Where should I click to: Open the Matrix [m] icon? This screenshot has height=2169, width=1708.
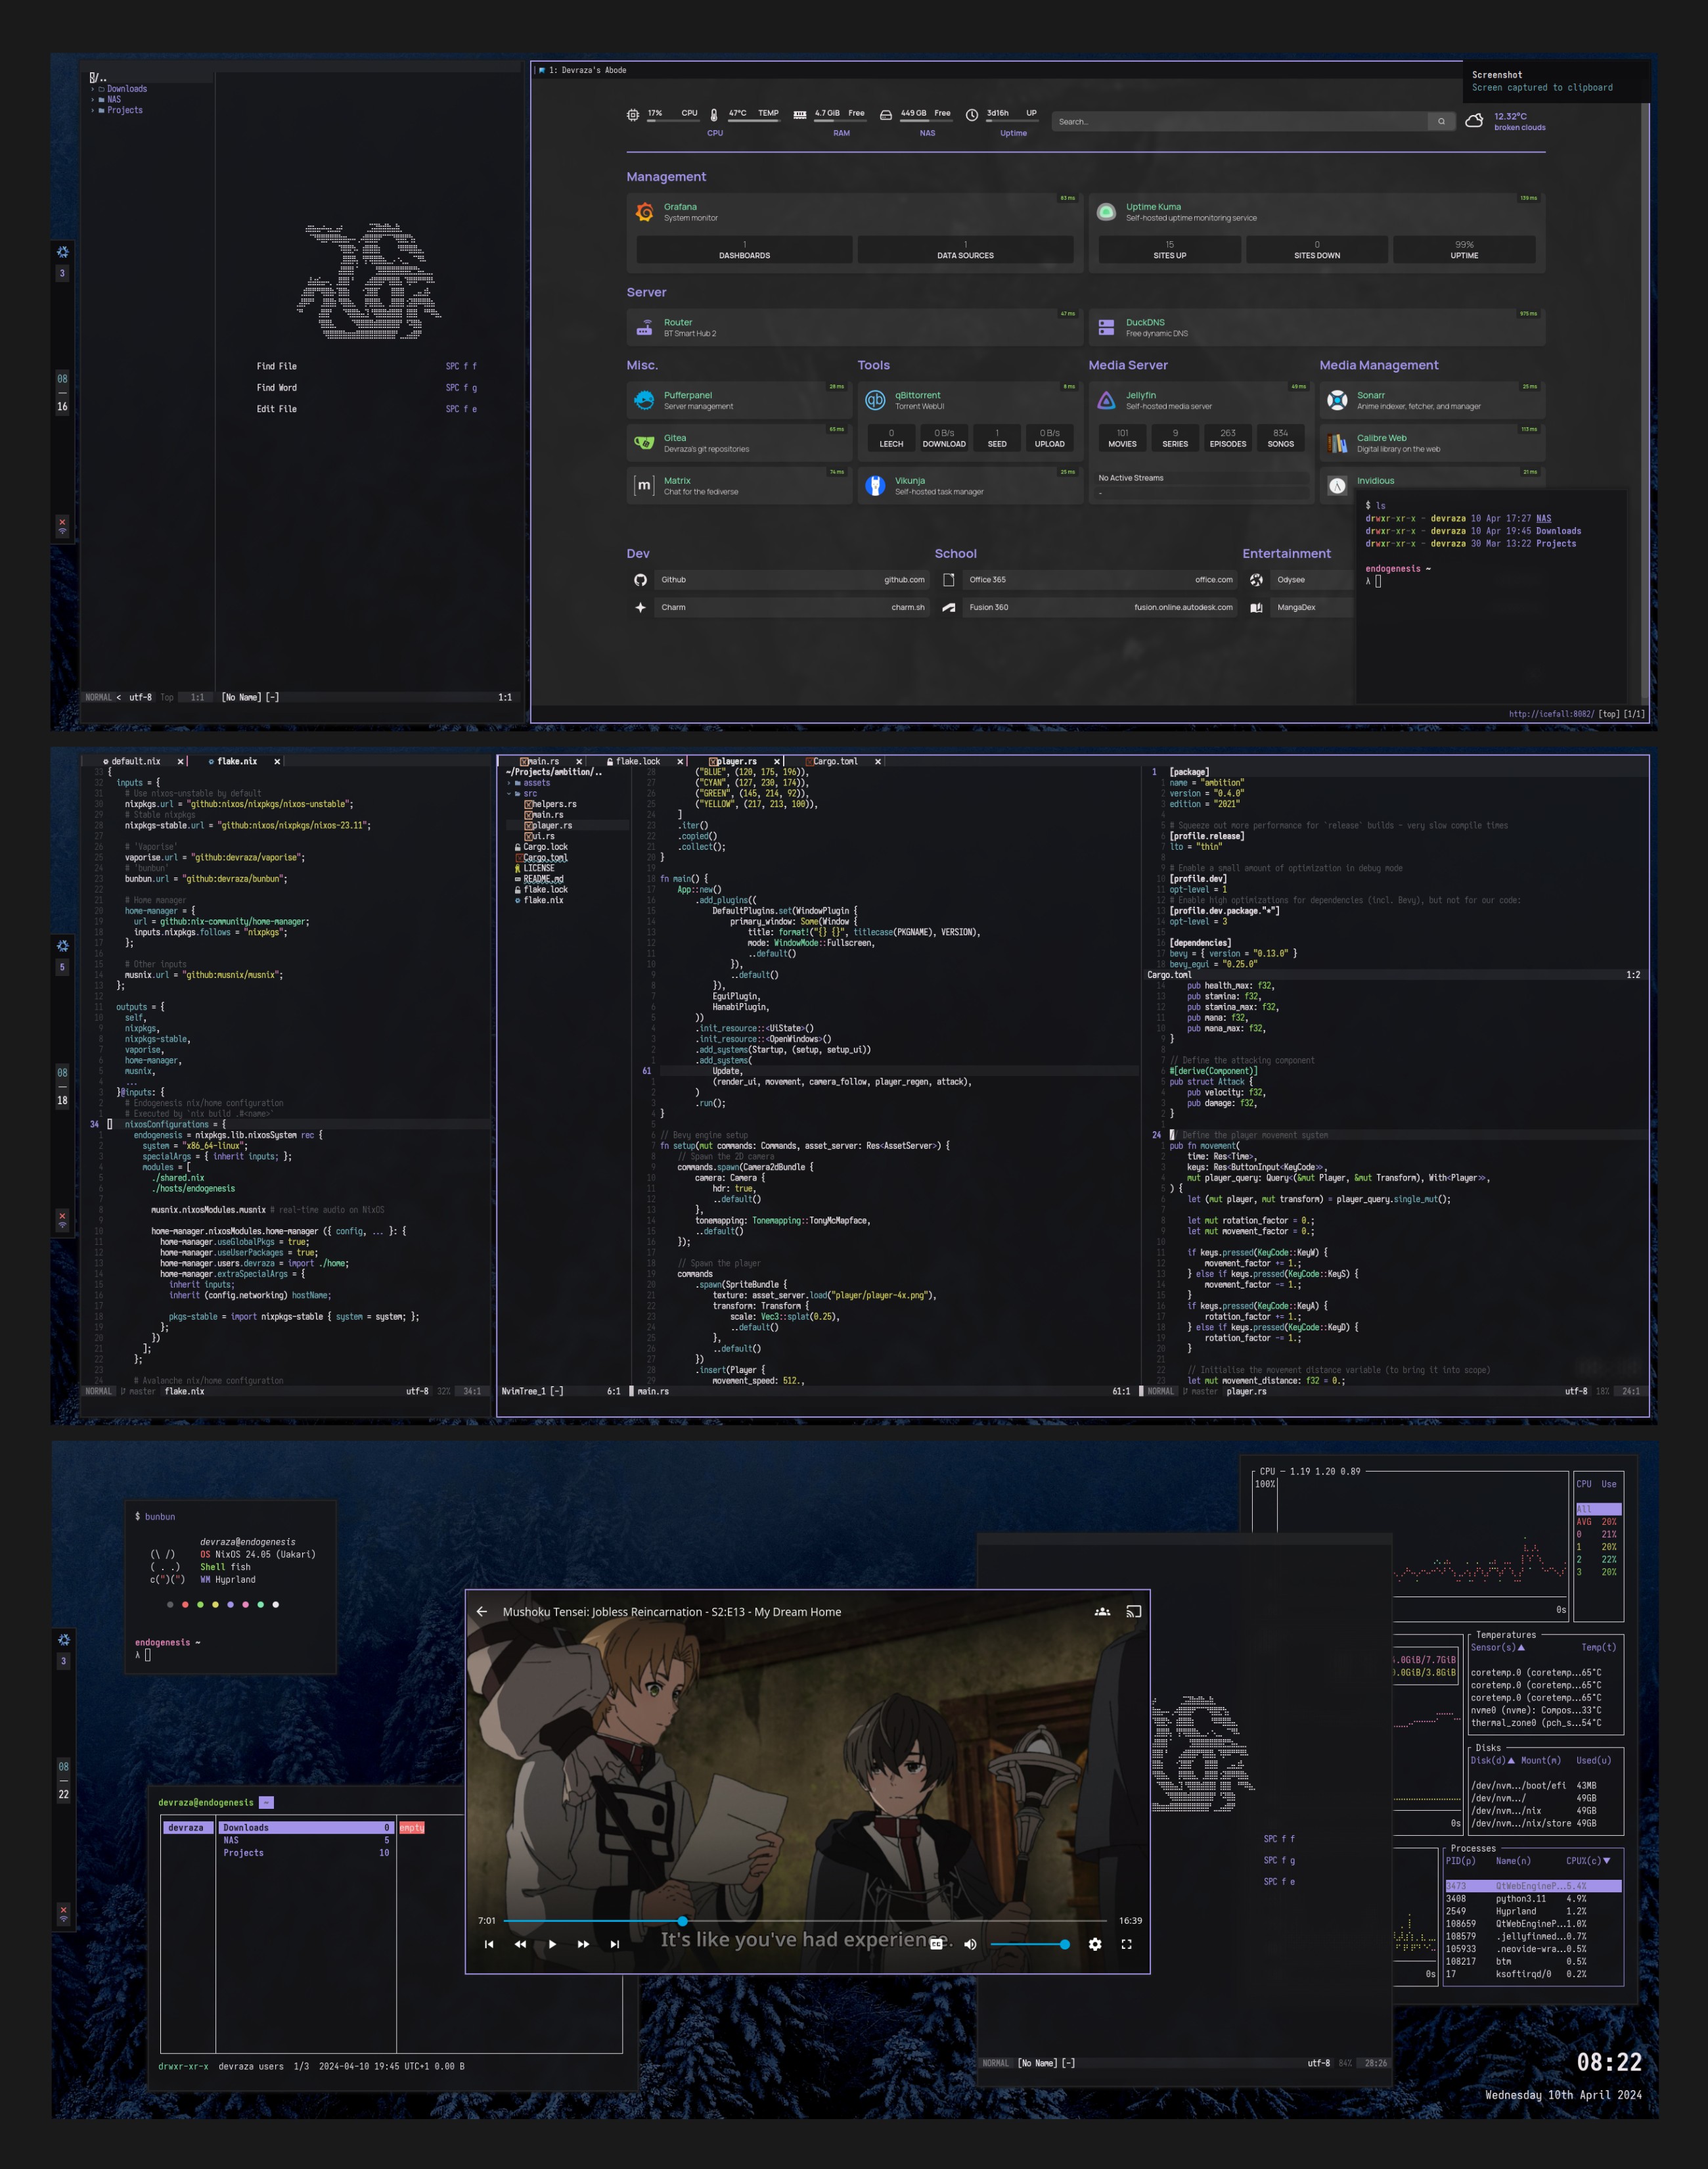click(x=645, y=485)
